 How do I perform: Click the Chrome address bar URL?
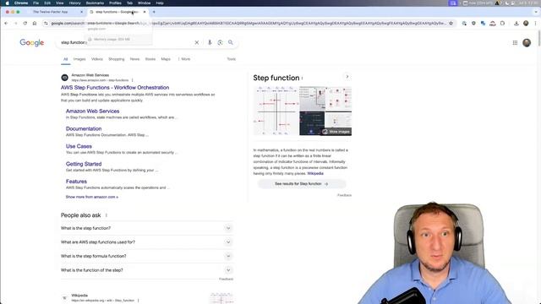[249, 23]
